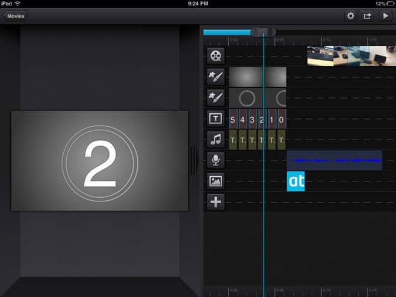
Task: Play the movie preview
Action: (385, 16)
